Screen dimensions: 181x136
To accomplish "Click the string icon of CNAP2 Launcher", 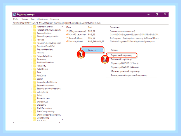I will click(67, 34).
